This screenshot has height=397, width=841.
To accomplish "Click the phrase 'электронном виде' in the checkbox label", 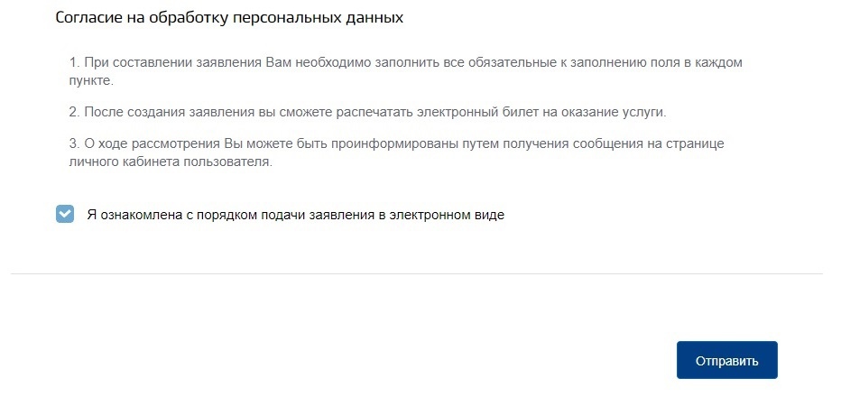I will point(447,215).
